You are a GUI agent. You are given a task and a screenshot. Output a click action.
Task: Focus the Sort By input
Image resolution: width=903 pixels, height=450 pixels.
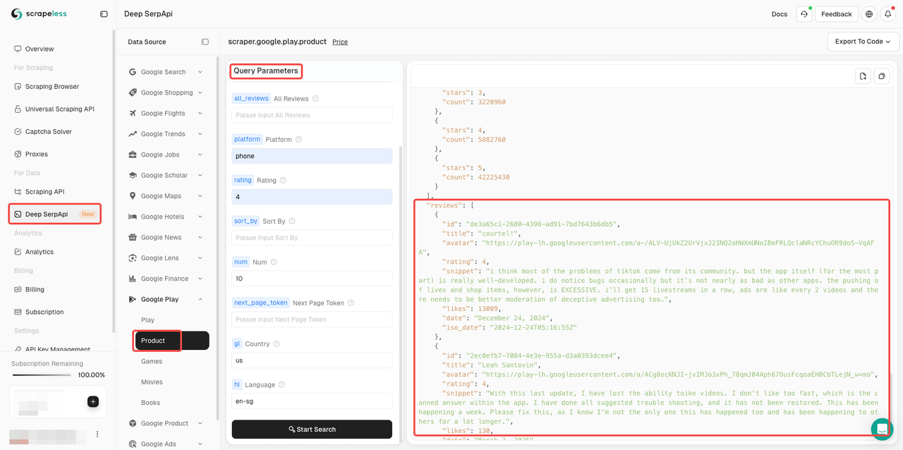click(312, 238)
